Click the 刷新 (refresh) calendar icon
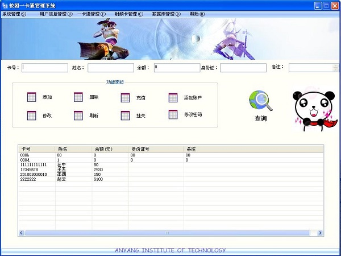The width and height of the screenshot is (341, 256). click(78, 115)
